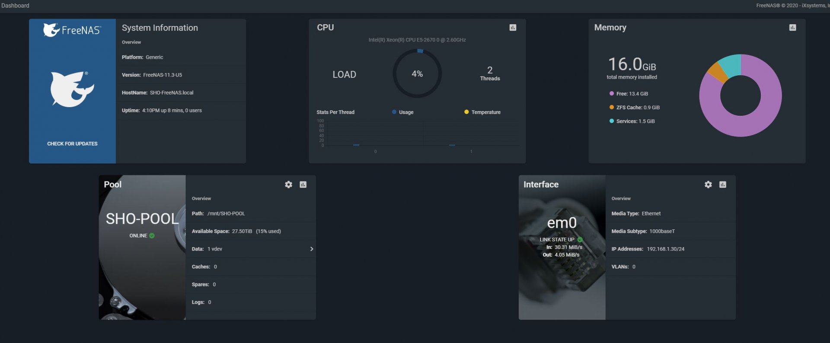Click CHECK FOR UPDATES button
This screenshot has width=830, height=343.
click(x=72, y=144)
